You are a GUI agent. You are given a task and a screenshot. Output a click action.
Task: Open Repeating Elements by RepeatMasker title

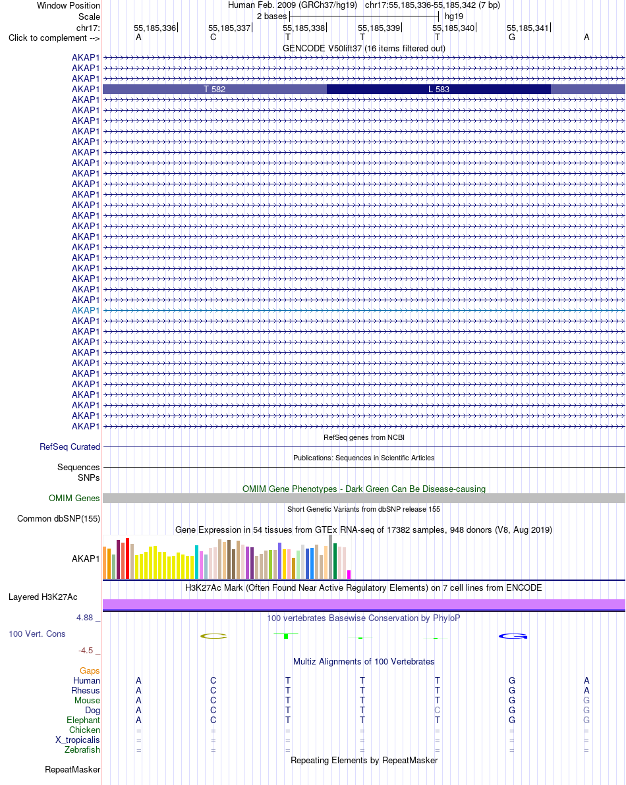[364, 761]
